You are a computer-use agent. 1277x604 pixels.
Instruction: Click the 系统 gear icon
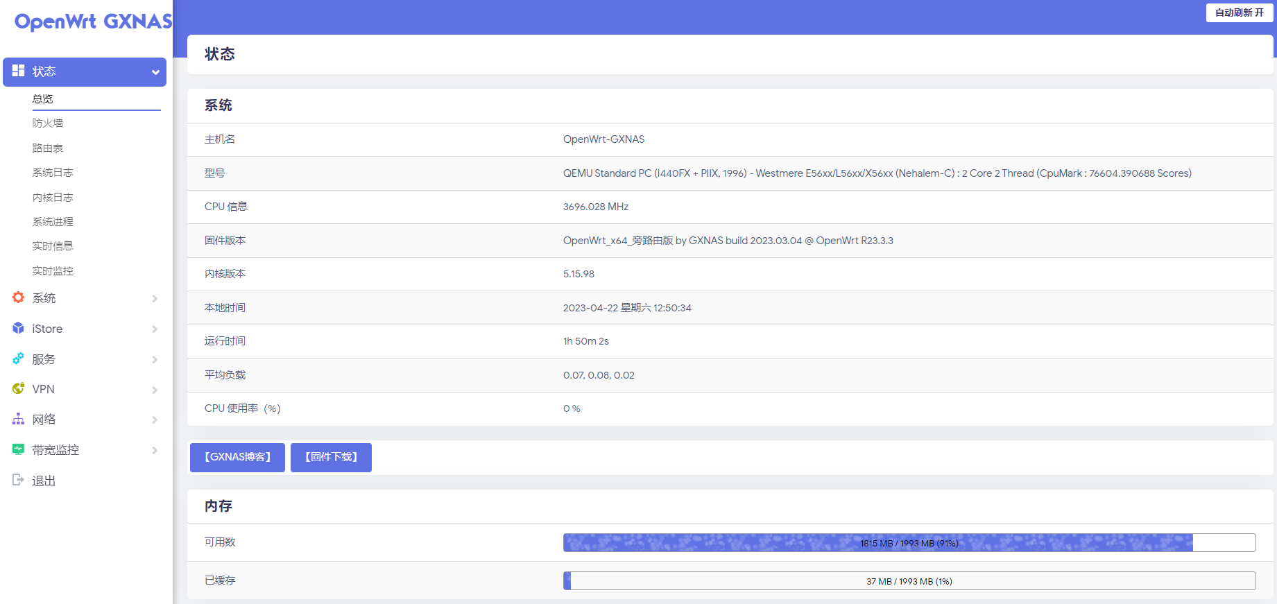tap(18, 297)
